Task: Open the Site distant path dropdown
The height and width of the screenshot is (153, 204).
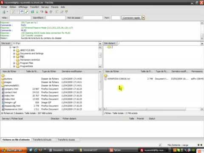Action: pos(202,43)
